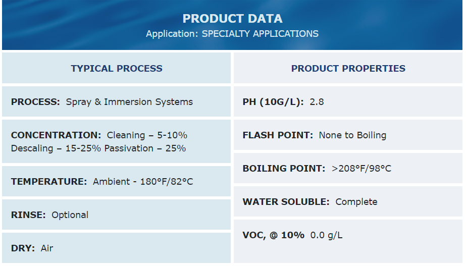This screenshot has height=266, width=466.
Task: Click the WATER SOLUBLE Complete row
Action: click(x=348, y=201)
